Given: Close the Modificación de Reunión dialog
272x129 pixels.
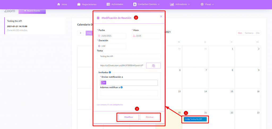Looking at the screenshot, I should [161, 16].
